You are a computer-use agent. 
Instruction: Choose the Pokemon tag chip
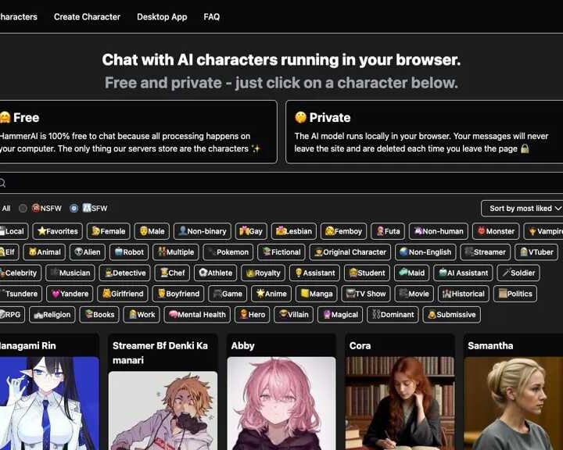[228, 252]
